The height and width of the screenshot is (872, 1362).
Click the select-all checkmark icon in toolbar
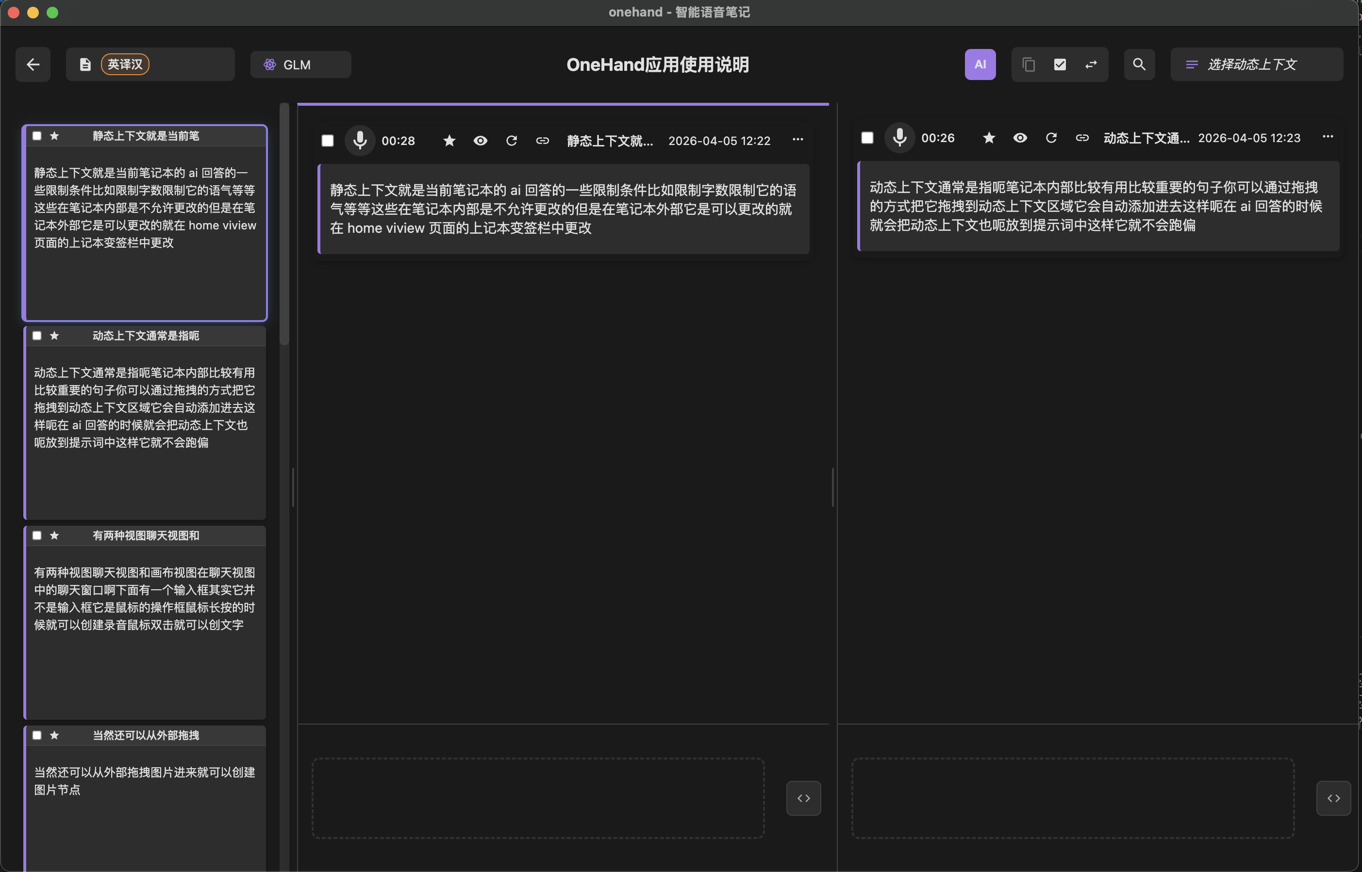click(x=1060, y=65)
